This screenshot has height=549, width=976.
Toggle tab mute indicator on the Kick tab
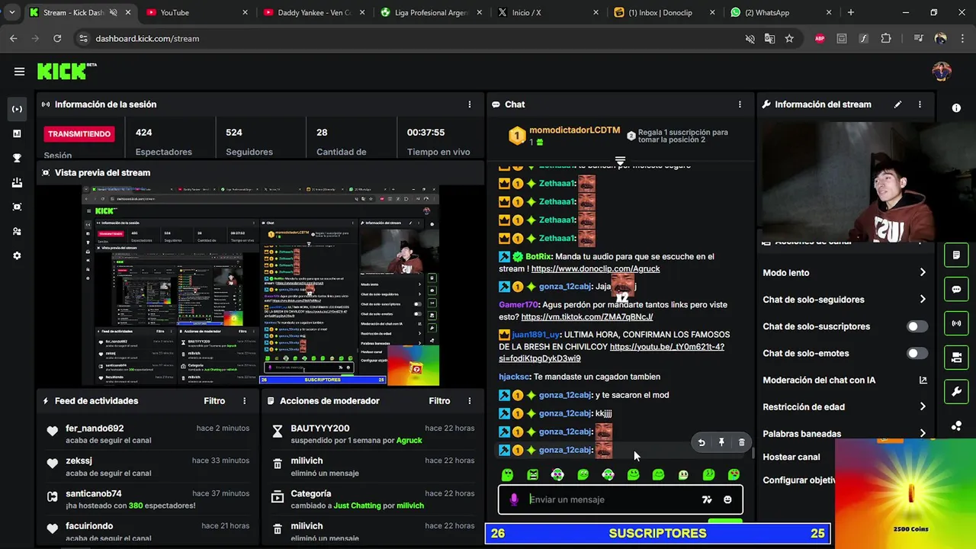[x=114, y=12]
